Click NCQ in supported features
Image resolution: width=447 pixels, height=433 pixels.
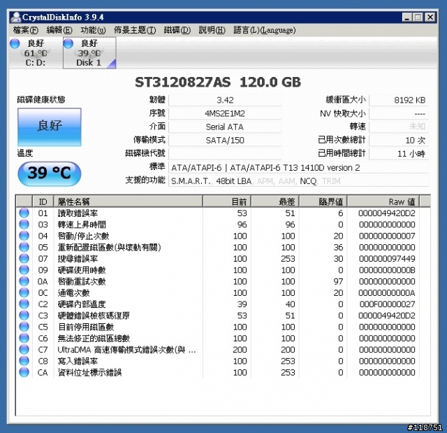(x=308, y=181)
